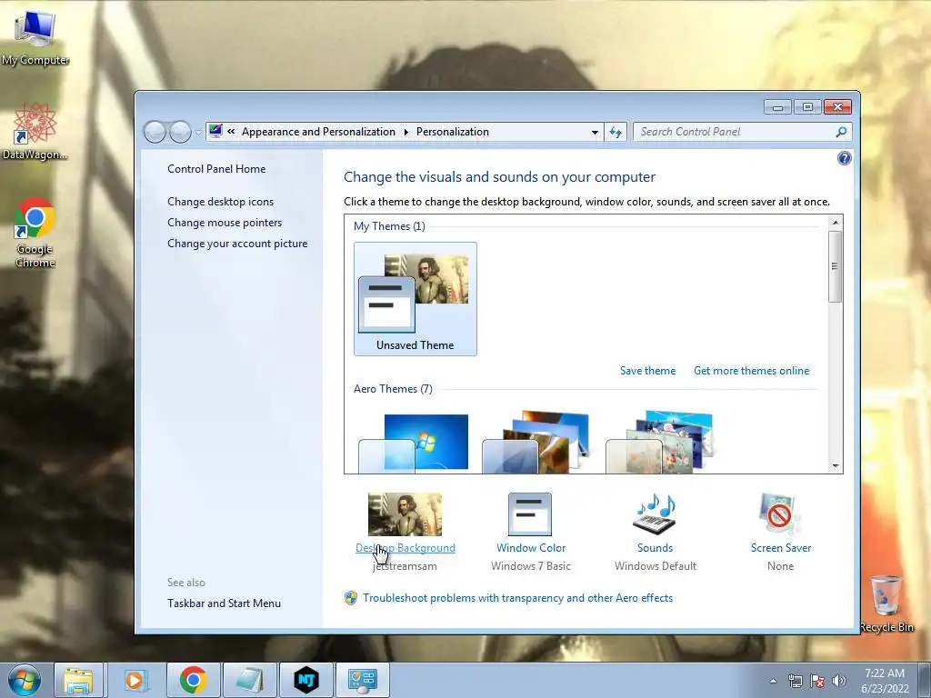Click the Back navigation button
This screenshot has height=698, width=931.
click(155, 132)
